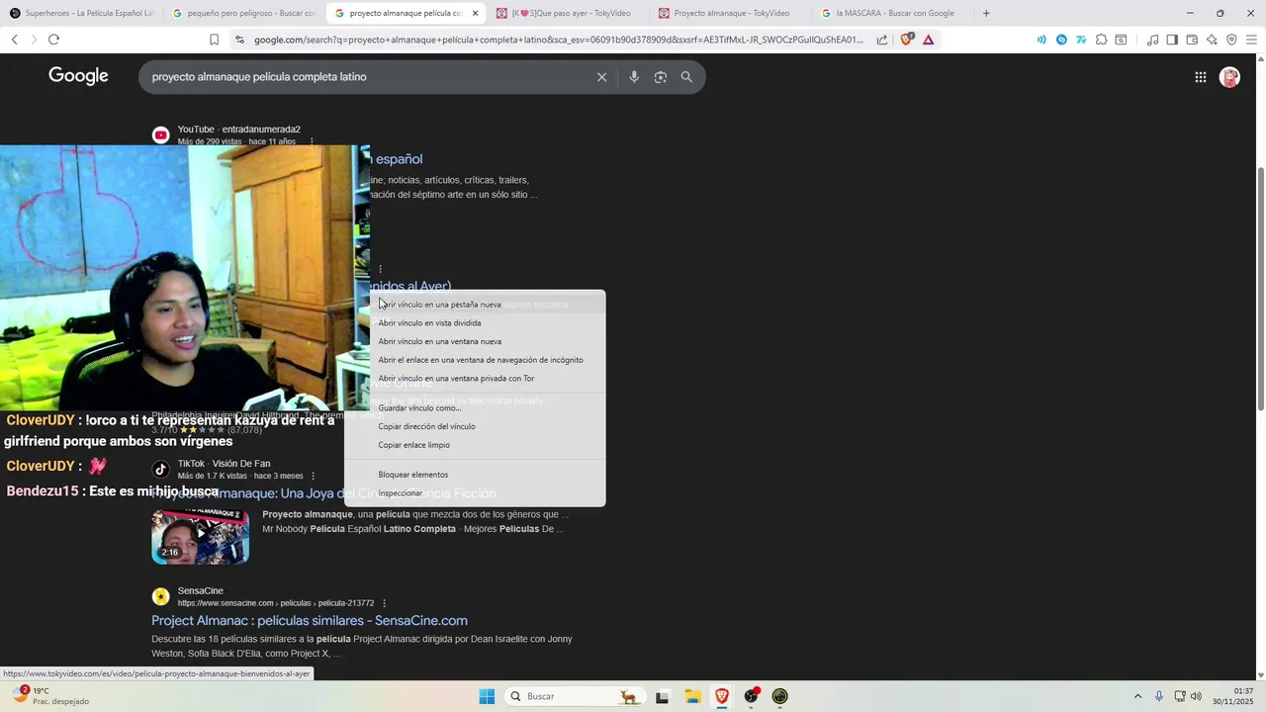Open Brave Wallet icon
Viewport: 1266px width, 712px height.
point(1192,40)
